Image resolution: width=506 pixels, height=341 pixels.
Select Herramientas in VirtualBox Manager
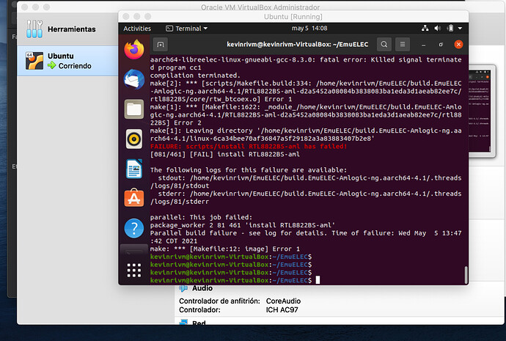point(67,29)
